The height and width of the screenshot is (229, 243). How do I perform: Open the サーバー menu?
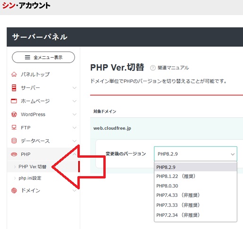(x=31, y=88)
